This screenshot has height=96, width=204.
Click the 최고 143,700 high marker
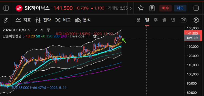coord(87,34)
